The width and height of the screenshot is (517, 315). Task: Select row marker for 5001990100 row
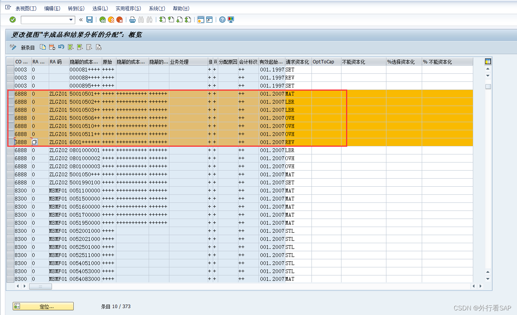(x=10, y=182)
